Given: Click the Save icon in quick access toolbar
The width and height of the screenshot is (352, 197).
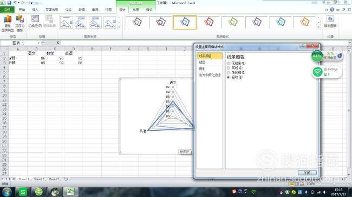Looking at the screenshot, I should coord(9,3).
